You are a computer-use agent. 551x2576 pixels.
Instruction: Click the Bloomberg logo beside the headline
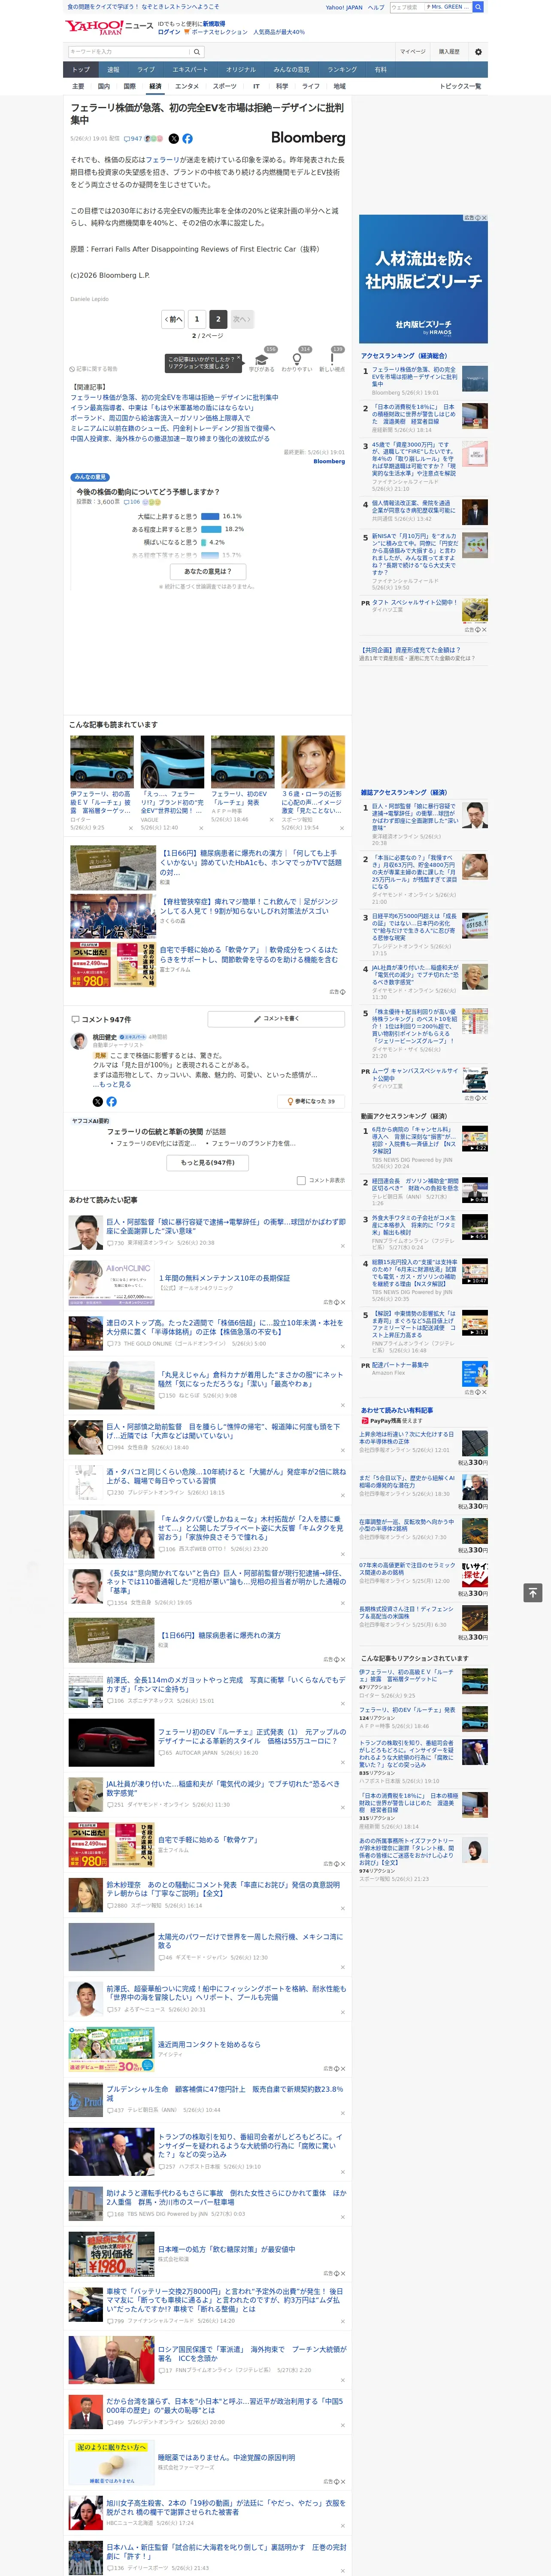click(308, 138)
